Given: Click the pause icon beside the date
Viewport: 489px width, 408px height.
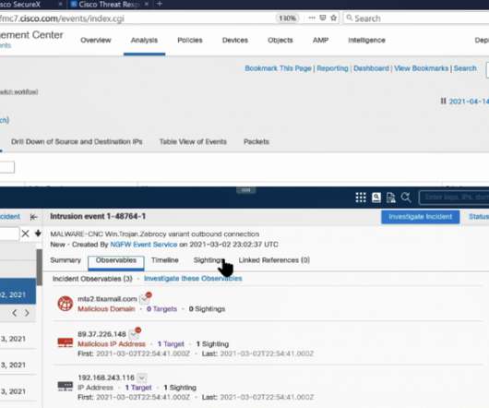Looking at the screenshot, I should [x=443, y=101].
